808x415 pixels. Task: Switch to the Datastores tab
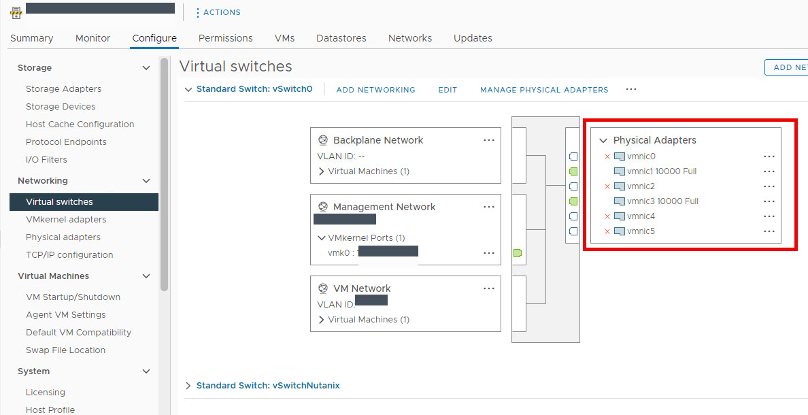click(x=341, y=38)
